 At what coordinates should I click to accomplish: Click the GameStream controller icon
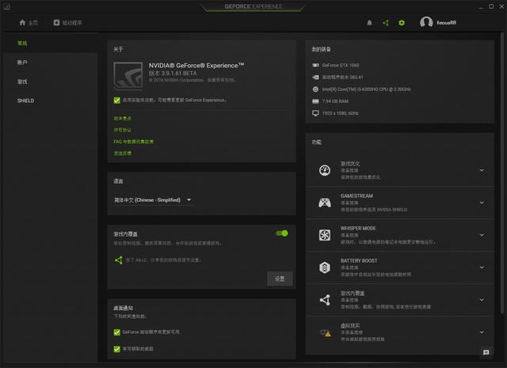click(324, 203)
